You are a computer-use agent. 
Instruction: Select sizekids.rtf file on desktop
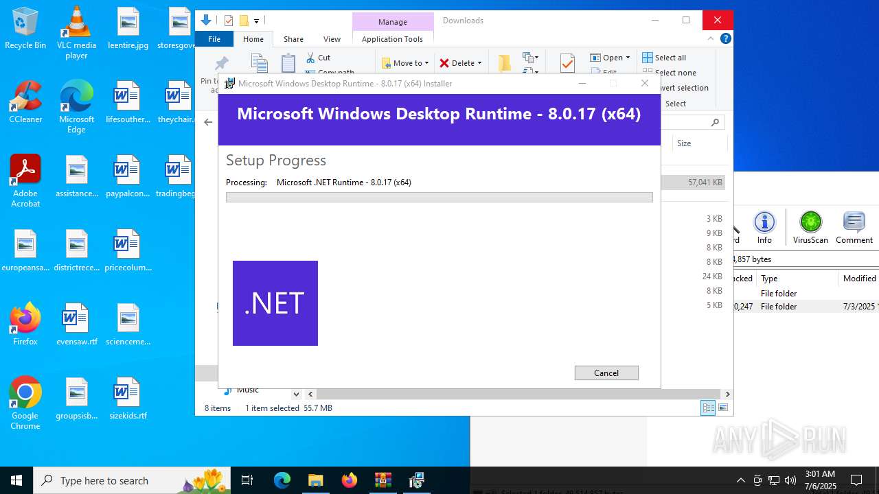click(x=128, y=398)
